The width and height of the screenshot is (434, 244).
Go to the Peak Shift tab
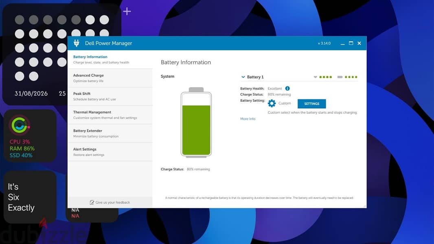(110, 96)
